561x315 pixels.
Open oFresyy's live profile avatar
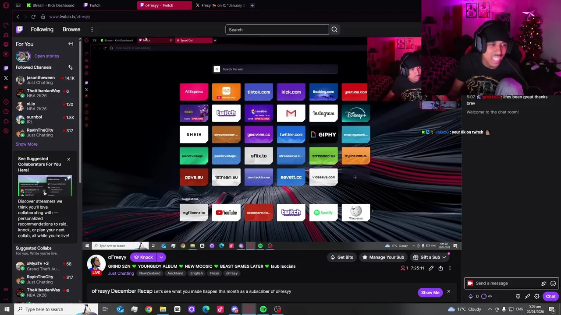click(96, 264)
